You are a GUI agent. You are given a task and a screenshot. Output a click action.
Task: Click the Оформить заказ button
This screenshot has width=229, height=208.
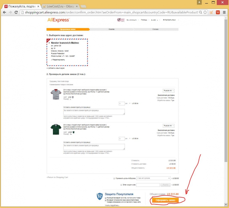pyautogui.click(x=165, y=200)
